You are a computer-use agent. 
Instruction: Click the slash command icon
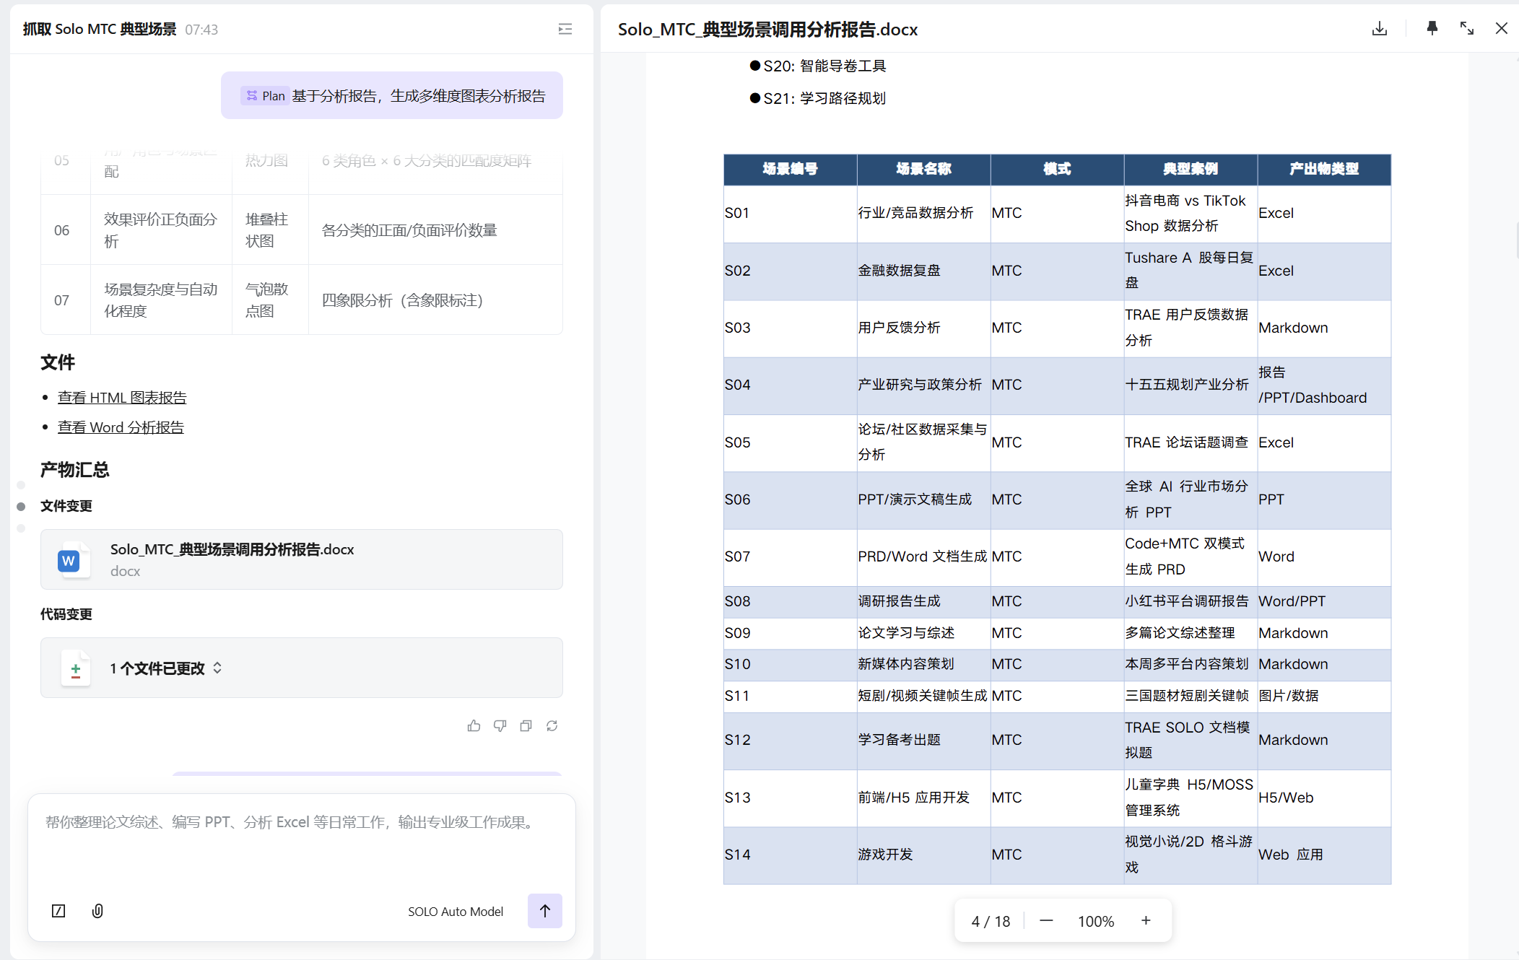coord(58,911)
